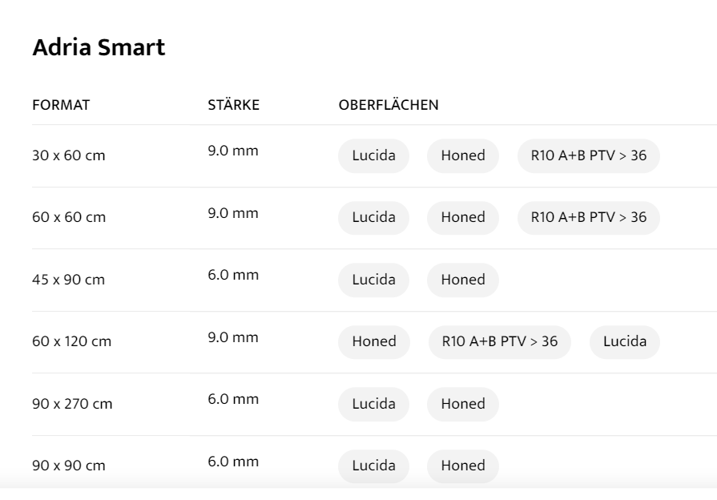The image size is (717, 500).
Task: Click Honed chip in 60 x 60 cm row
Action: 462,217
